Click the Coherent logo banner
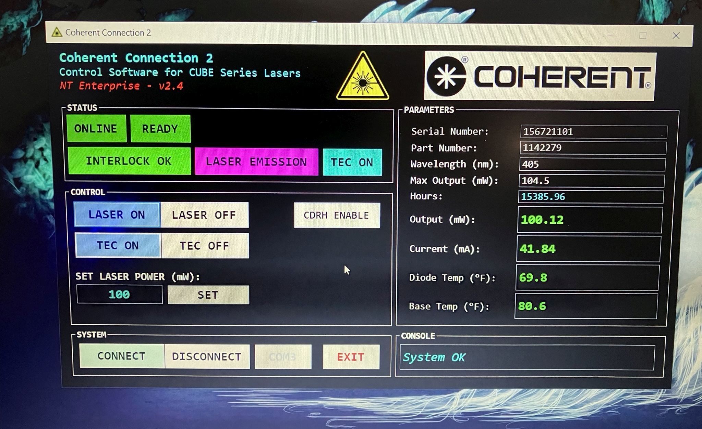The height and width of the screenshot is (429, 702). (x=540, y=76)
